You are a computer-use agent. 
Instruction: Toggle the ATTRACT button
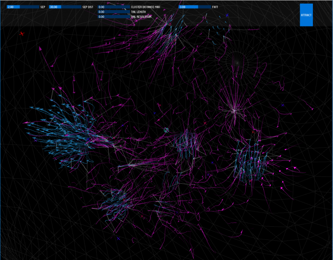306,15
